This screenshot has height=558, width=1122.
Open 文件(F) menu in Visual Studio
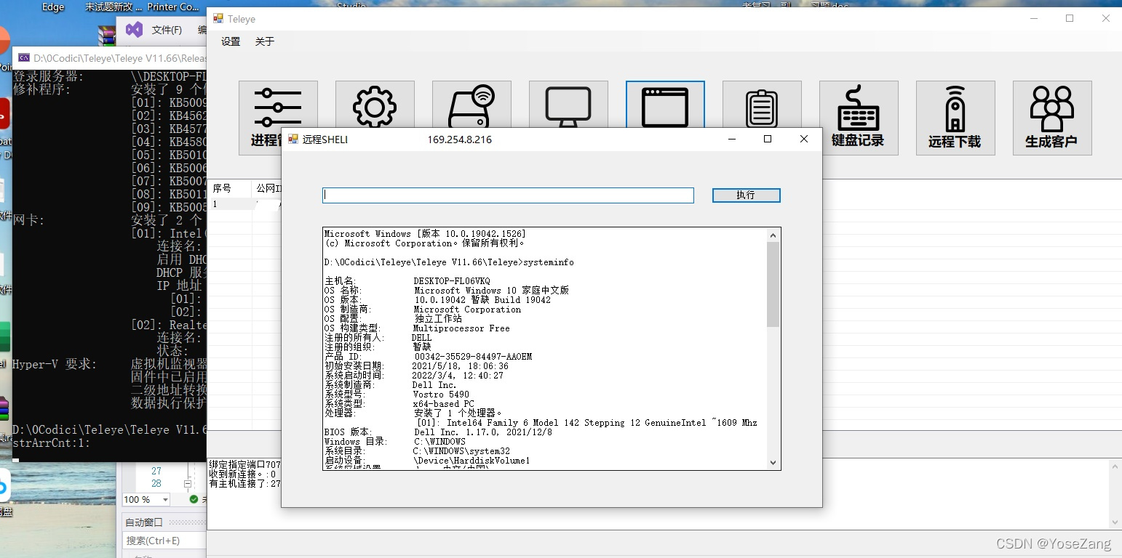click(167, 30)
